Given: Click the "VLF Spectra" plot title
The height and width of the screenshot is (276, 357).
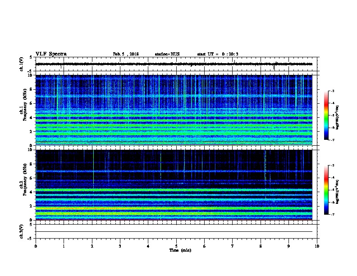Looking at the screenshot, I should 51,54.
